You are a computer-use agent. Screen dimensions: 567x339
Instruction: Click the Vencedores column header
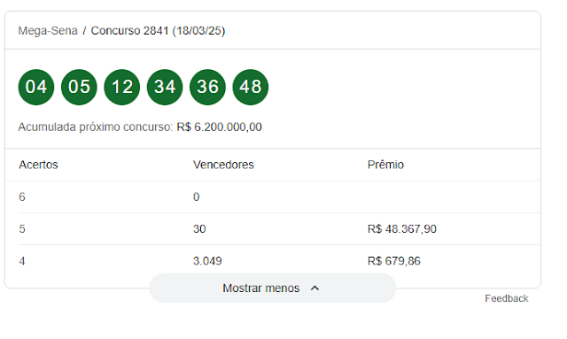click(x=223, y=165)
